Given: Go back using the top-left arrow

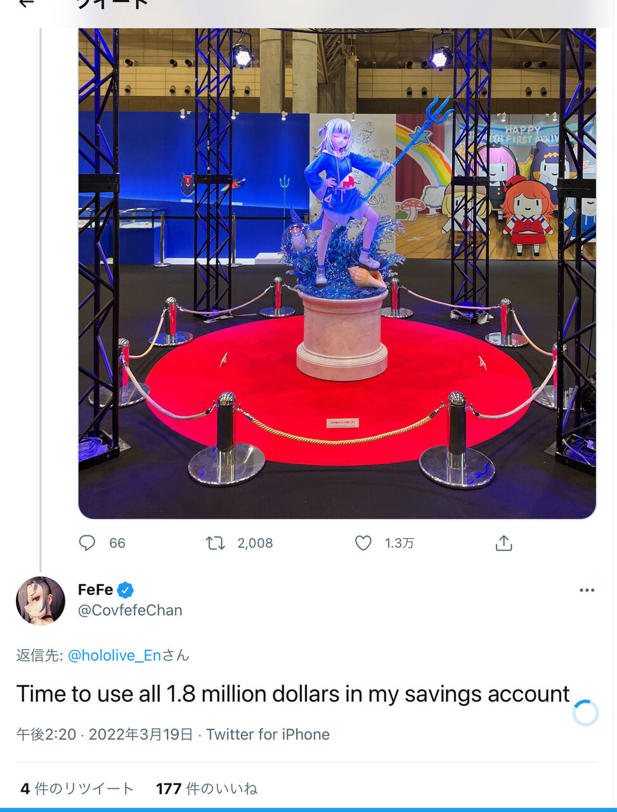Looking at the screenshot, I should tap(26, 4).
